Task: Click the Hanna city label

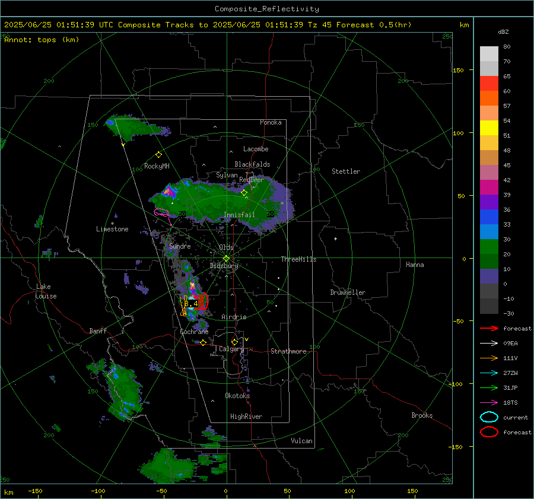Action: tap(415, 265)
